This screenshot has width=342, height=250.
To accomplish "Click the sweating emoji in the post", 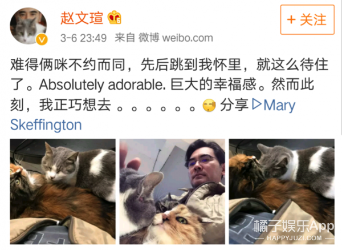I will [x=209, y=105].
